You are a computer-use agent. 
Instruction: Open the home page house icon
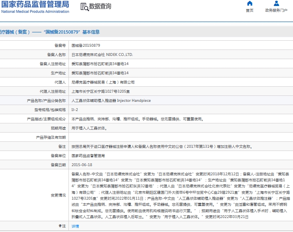(250, 3)
